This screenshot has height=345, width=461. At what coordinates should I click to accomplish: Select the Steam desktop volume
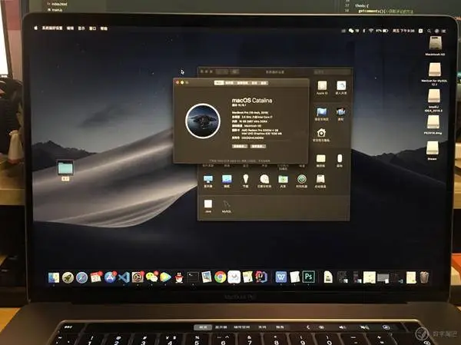coord(432,151)
